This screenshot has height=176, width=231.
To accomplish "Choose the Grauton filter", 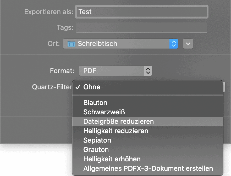I will pos(96,150).
